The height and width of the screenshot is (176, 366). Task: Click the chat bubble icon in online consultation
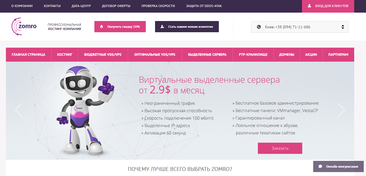click(320, 166)
